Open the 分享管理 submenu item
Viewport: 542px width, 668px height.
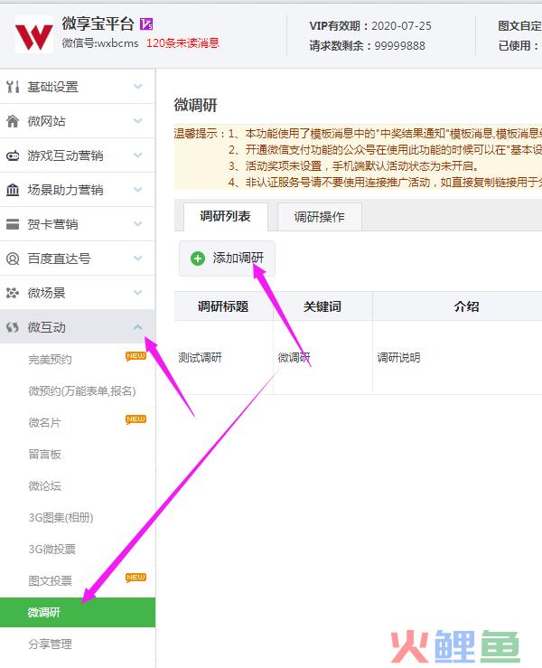tap(51, 644)
